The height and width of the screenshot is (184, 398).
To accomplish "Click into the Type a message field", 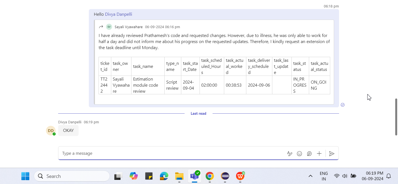I will click(x=173, y=153).
